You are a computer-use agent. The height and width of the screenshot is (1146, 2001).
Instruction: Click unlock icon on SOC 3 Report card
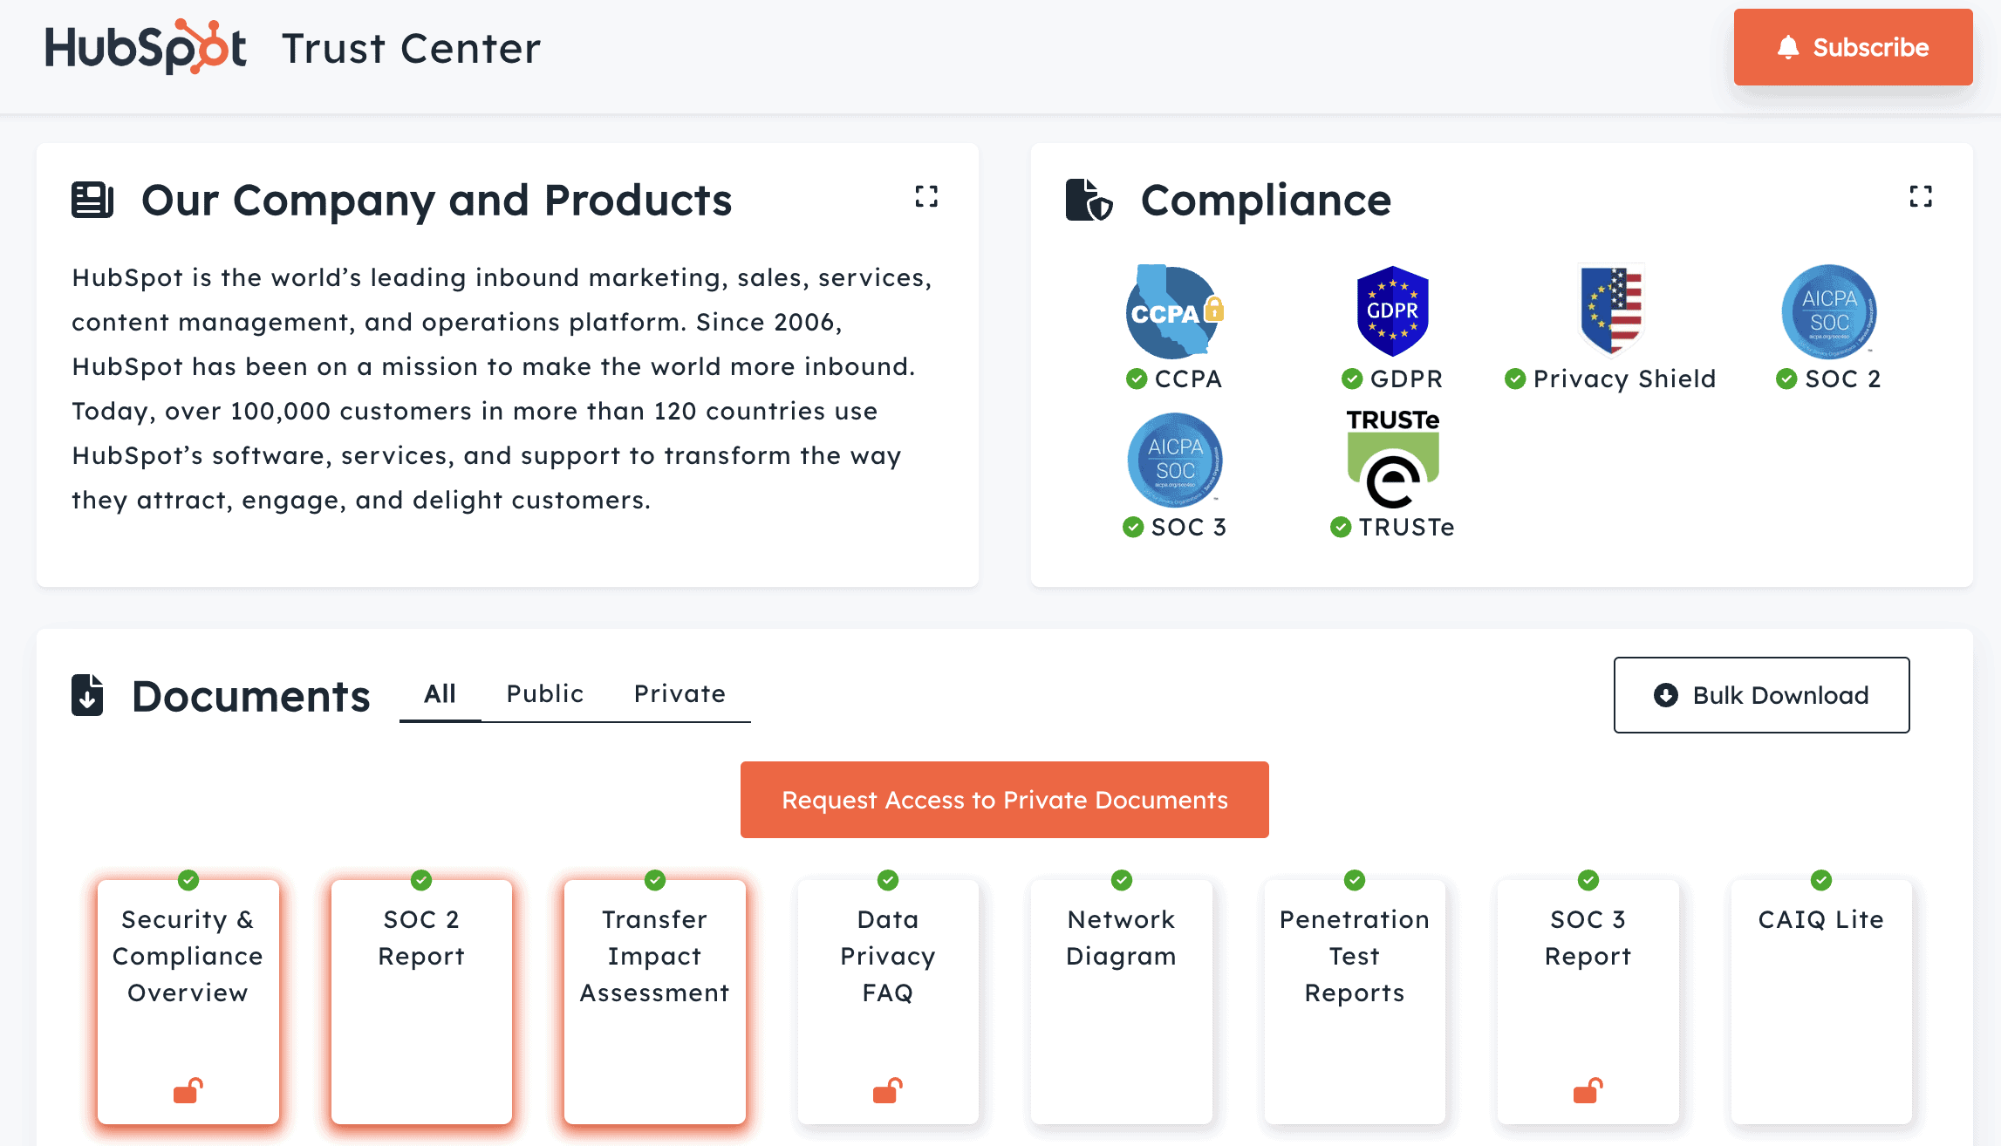point(1588,1090)
